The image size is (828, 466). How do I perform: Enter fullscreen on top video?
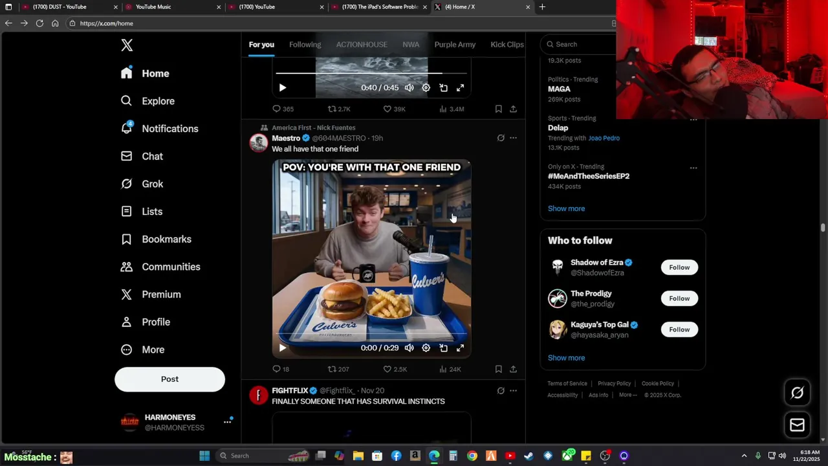(460, 87)
